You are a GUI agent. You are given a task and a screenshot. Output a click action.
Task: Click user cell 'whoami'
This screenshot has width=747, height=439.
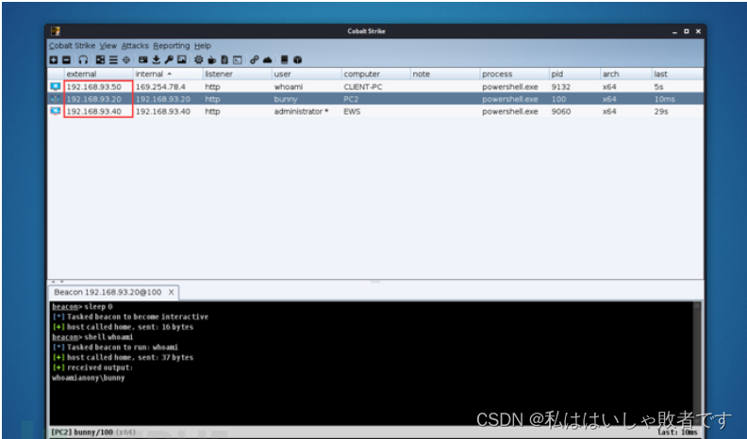pos(289,87)
